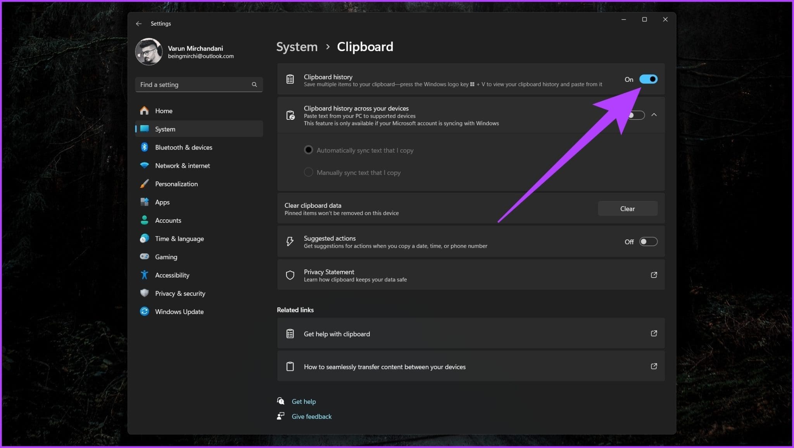This screenshot has width=794, height=448.
Task: Click the back arrow in Settings
Action: (x=139, y=24)
